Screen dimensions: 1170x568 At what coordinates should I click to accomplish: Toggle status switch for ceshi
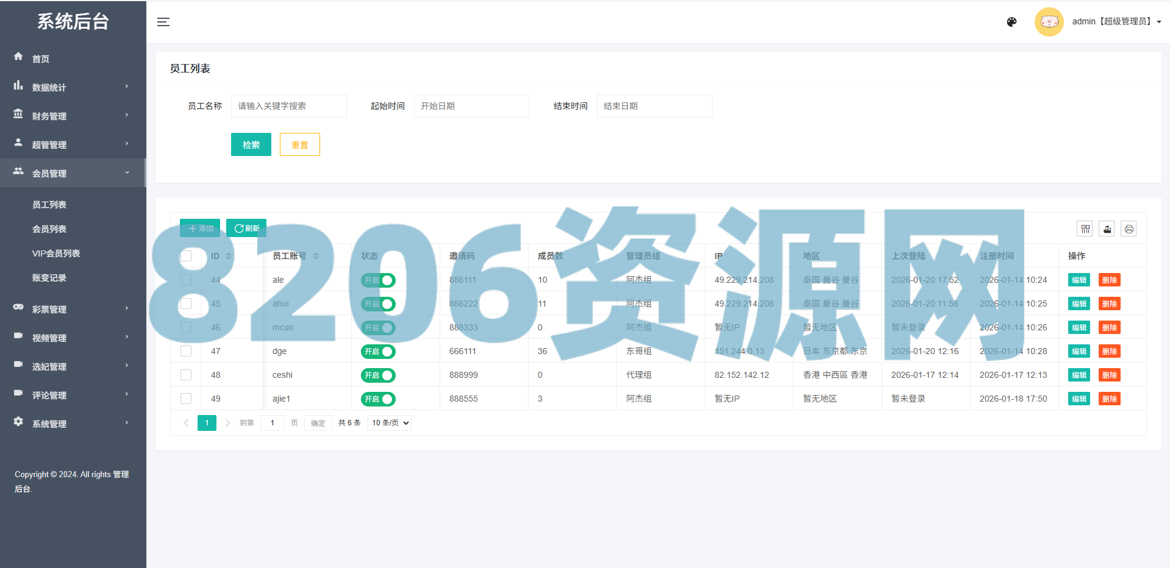pyautogui.click(x=378, y=375)
